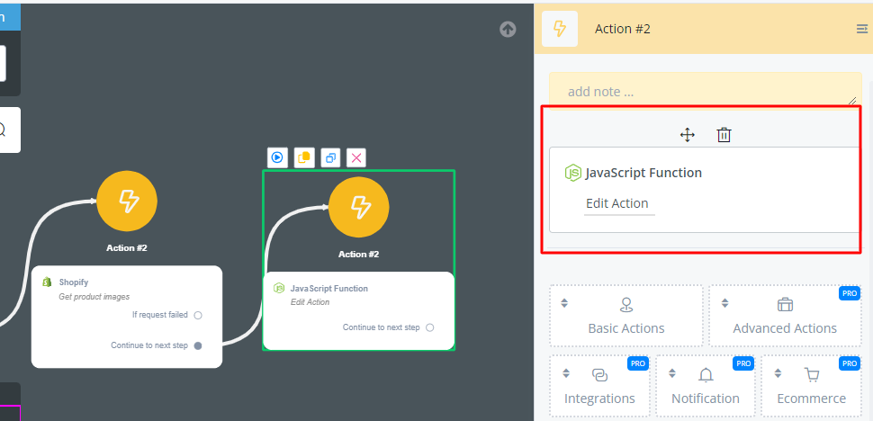This screenshot has height=421, width=873.
Task: Expand the Integrations category
Action: (599, 386)
